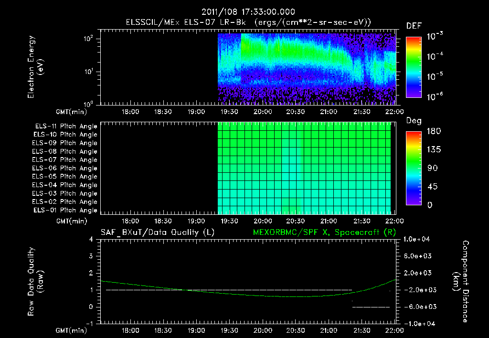
Task: Click the plot title '2011/108 17:33:00.000'
Action: [248, 12]
